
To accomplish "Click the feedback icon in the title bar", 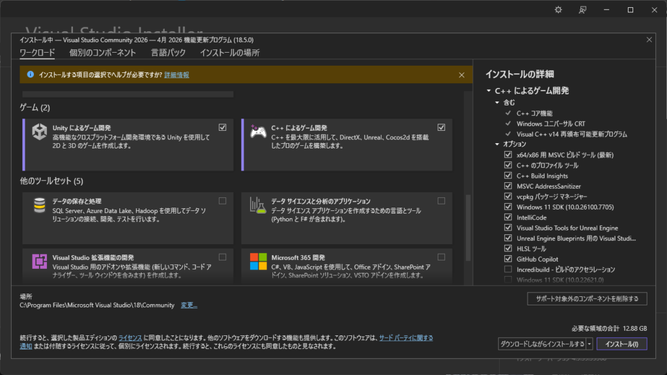I will pos(583,10).
